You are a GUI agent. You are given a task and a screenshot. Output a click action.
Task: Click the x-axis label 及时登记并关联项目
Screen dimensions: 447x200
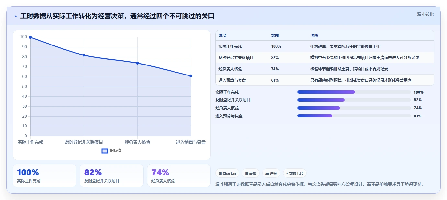point(84,142)
